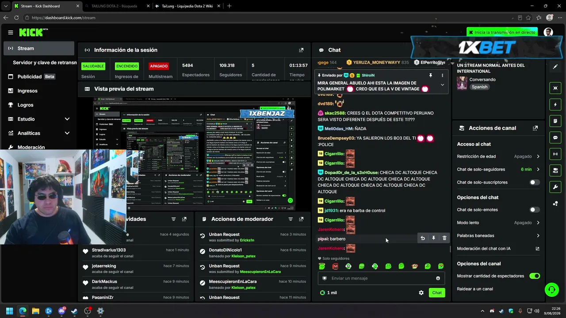Click the Conversando category thumbnail

(x=462, y=83)
